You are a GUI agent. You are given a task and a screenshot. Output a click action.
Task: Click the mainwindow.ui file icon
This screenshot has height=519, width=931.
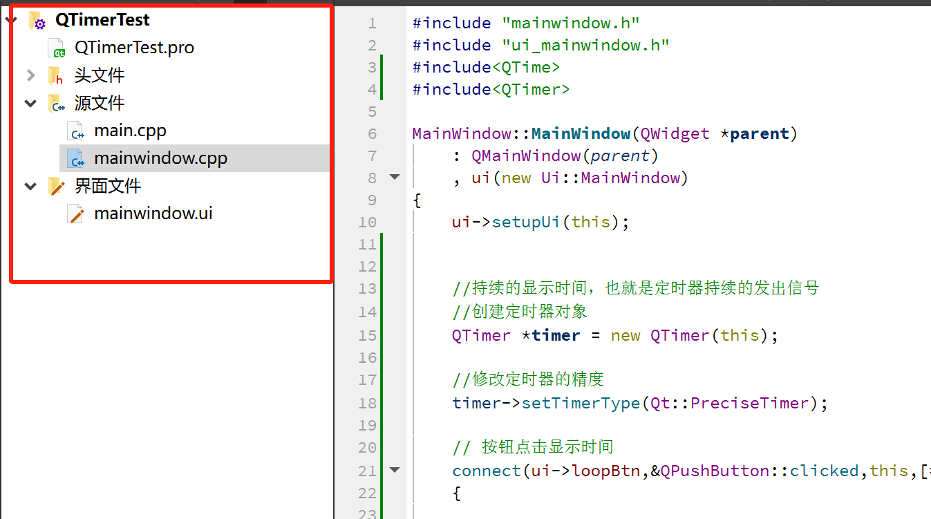76,214
